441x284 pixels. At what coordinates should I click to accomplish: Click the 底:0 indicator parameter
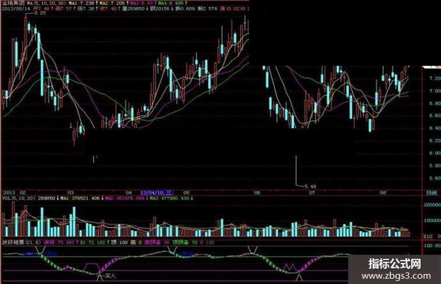click(136, 242)
